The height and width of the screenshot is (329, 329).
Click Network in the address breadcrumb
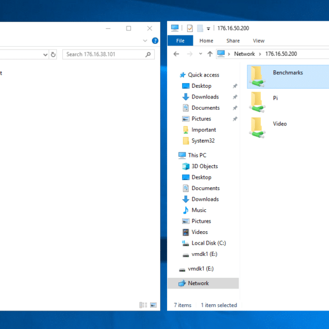tap(245, 54)
